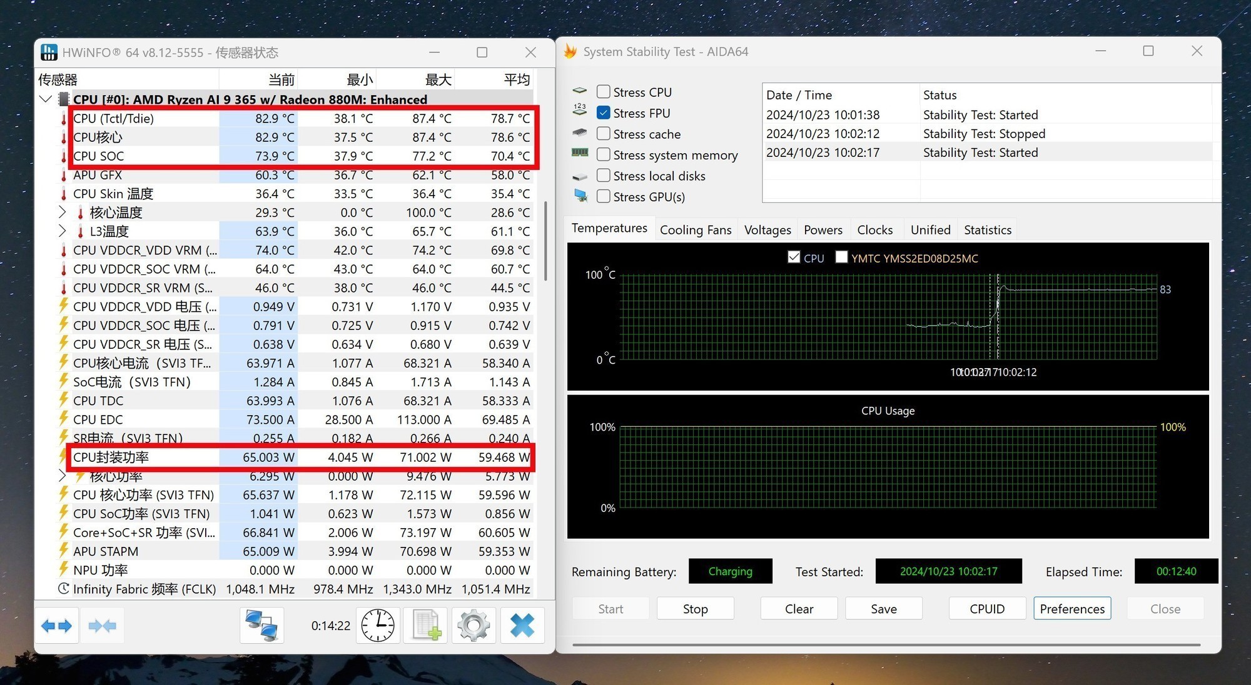Click chip icon beside Stress cache

(580, 132)
